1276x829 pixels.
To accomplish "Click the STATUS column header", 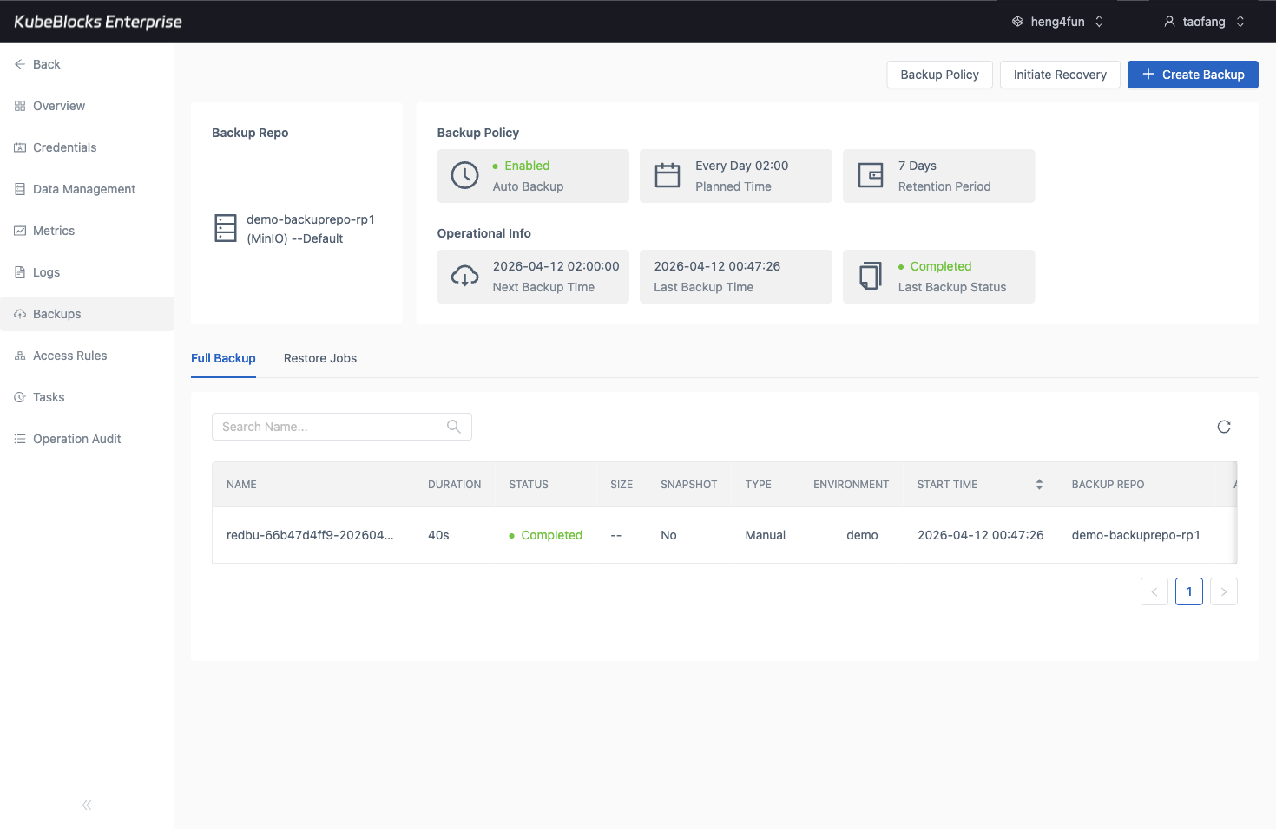I will 529,485.
